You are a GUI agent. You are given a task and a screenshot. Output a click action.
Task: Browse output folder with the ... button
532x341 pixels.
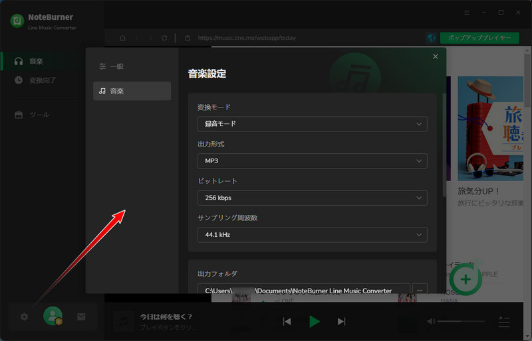pyautogui.click(x=420, y=290)
